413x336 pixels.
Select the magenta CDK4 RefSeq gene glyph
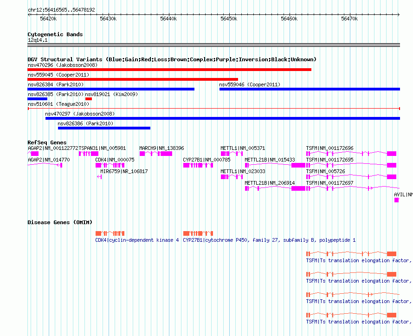click(110, 165)
